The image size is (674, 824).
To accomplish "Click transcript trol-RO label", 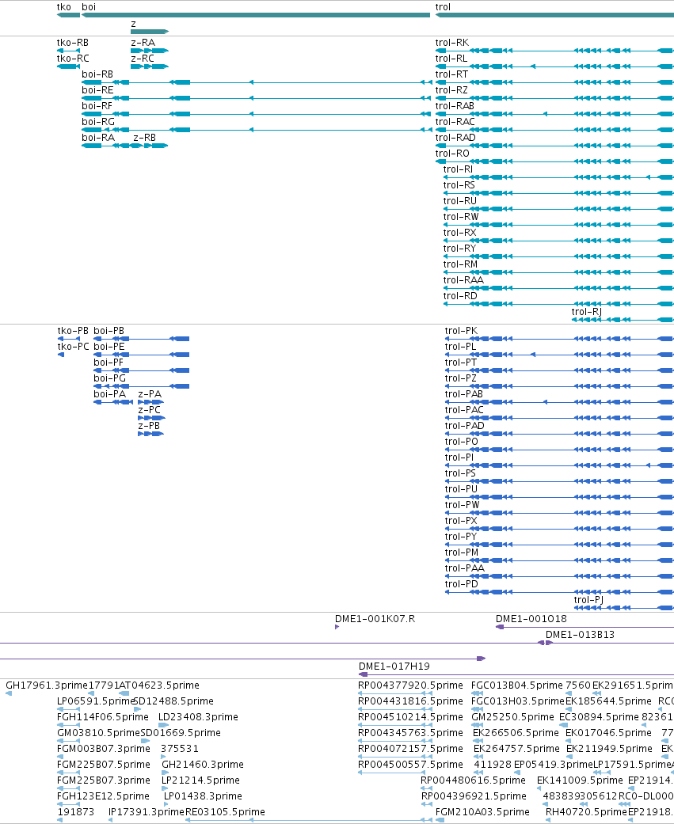I will (452, 154).
